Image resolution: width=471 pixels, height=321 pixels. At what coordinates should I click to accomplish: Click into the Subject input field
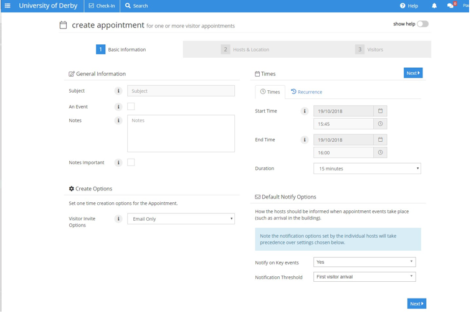point(181,91)
